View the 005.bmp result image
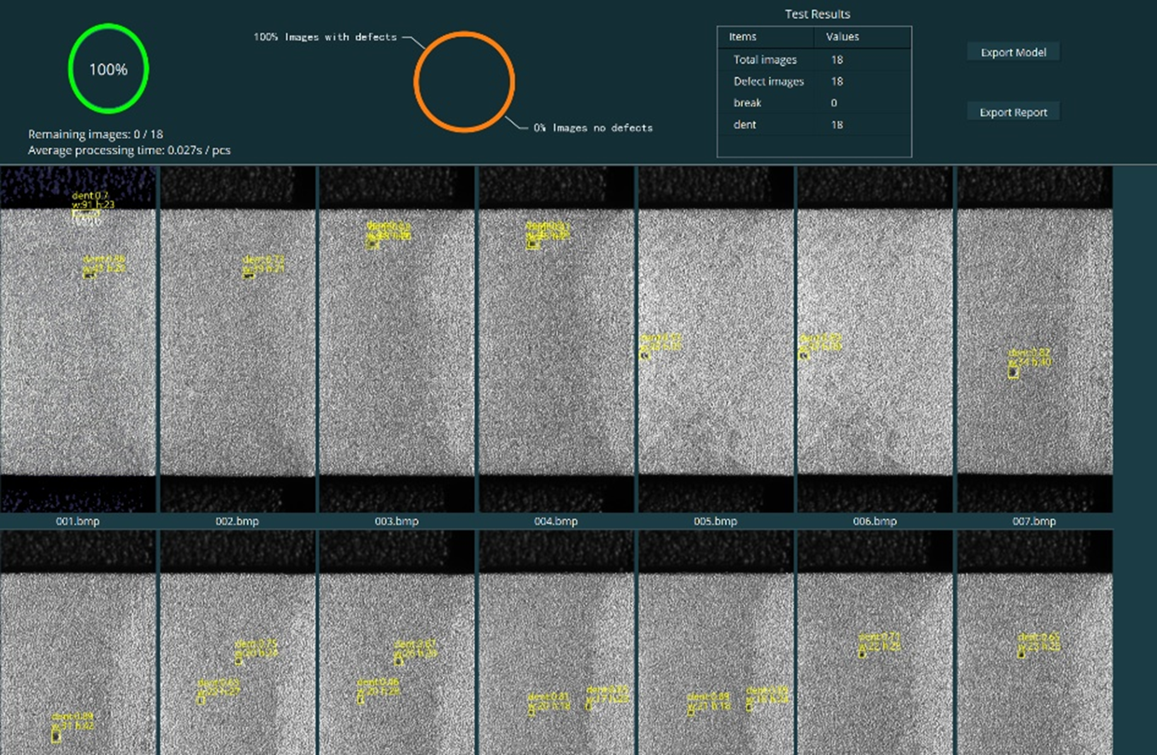The image size is (1157, 755). pyautogui.click(x=715, y=341)
